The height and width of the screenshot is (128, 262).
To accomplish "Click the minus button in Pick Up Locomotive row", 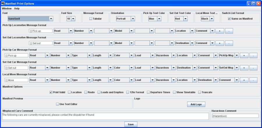I will [x=229, y=31].
